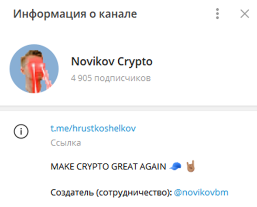Screen dimensions: 257x207
Task: Close the channel info panel
Action: point(244,14)
